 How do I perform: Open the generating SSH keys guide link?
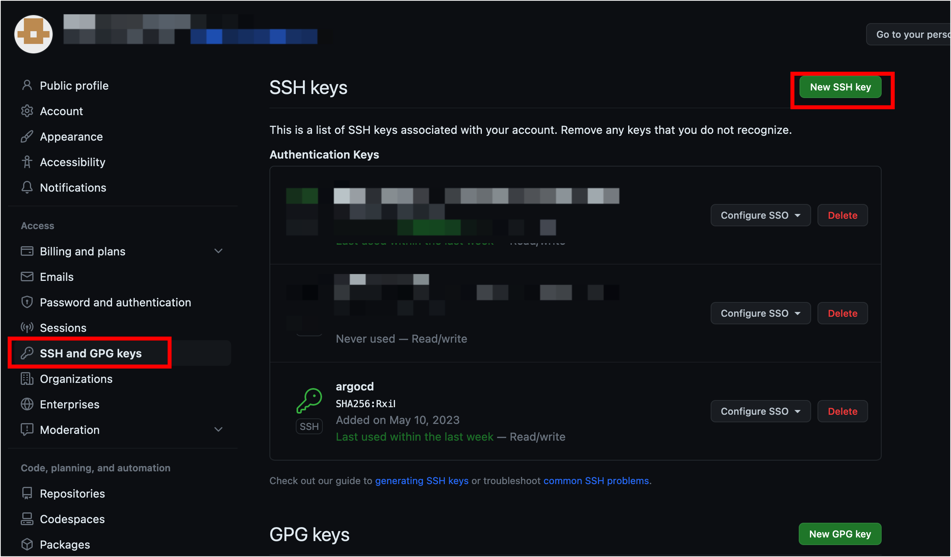pyautogui.click(x=422, y=481)
